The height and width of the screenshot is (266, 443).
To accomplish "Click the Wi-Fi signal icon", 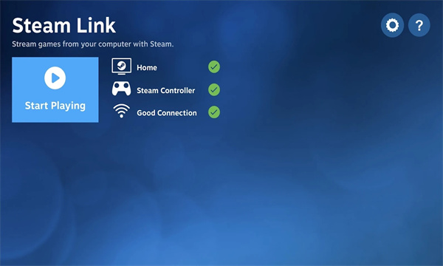I will click(x=122, y=111).
